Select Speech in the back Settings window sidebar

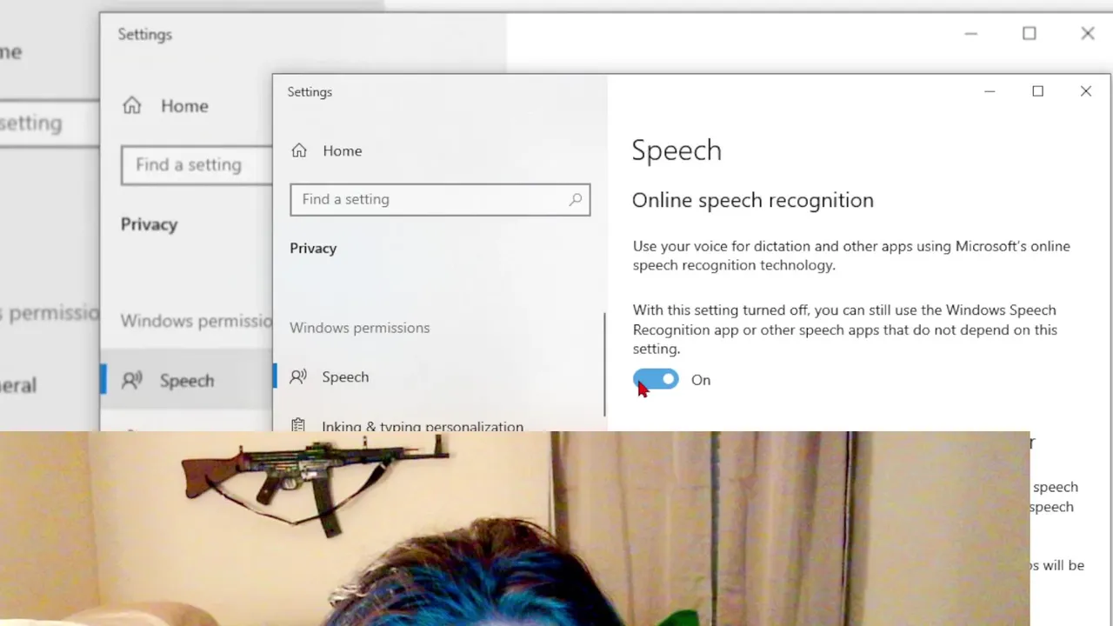point(186,380)
